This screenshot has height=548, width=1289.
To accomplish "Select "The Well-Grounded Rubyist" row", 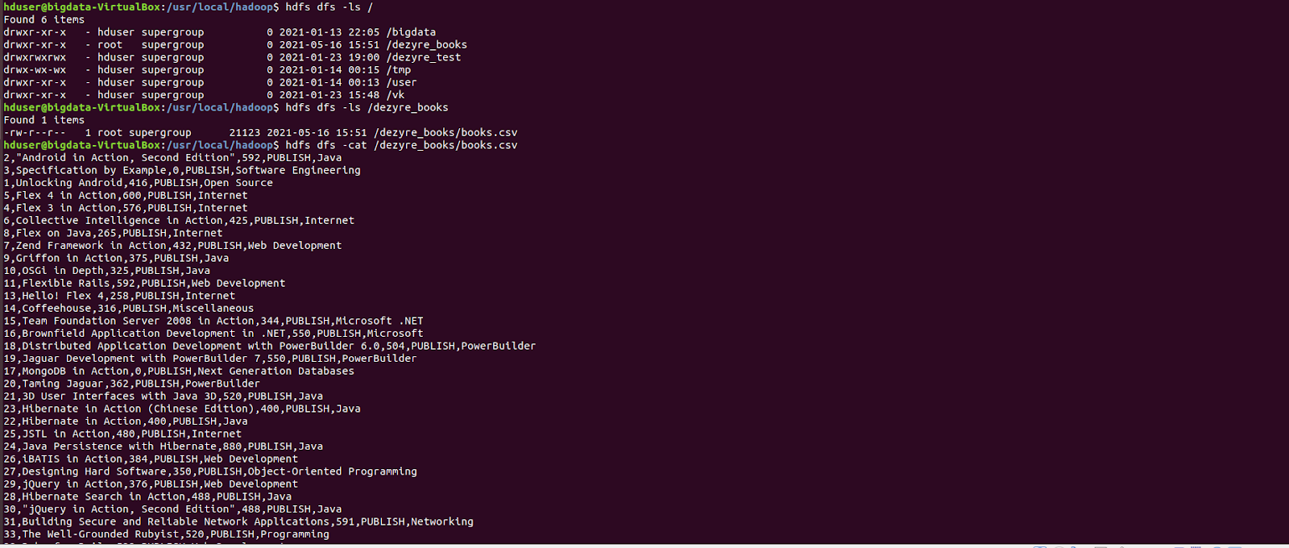I will [166, 534].
